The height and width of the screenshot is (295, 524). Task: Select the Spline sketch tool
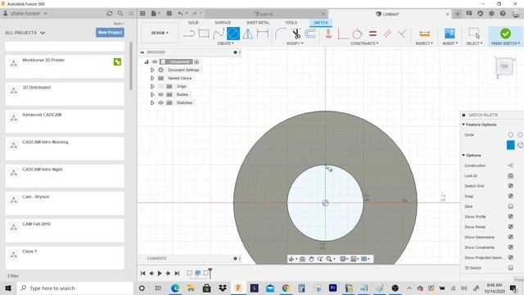219,34
